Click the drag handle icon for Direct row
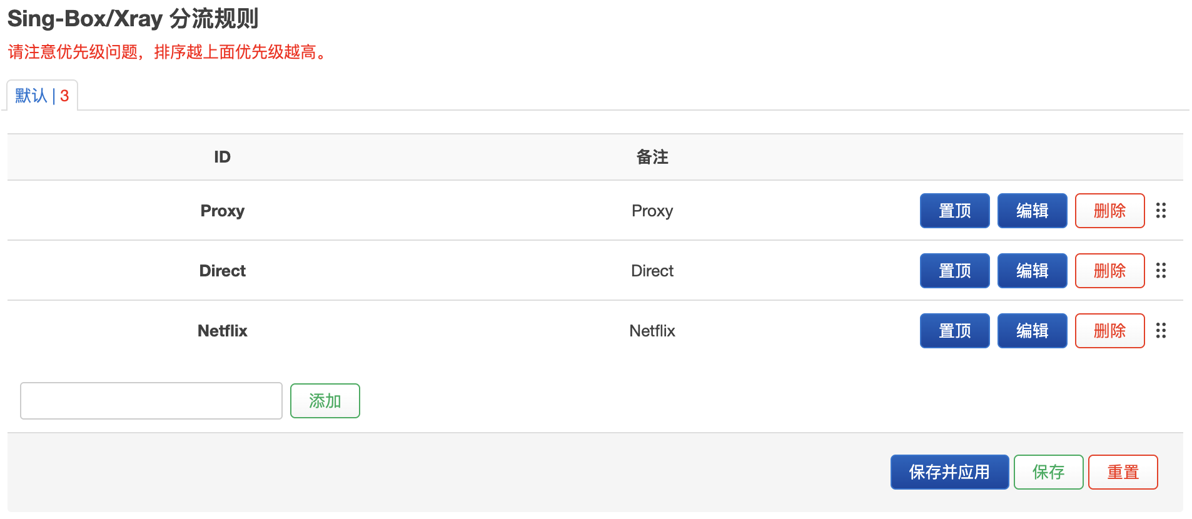Viewport: 1192px width, 519px height. (1161, 271)
